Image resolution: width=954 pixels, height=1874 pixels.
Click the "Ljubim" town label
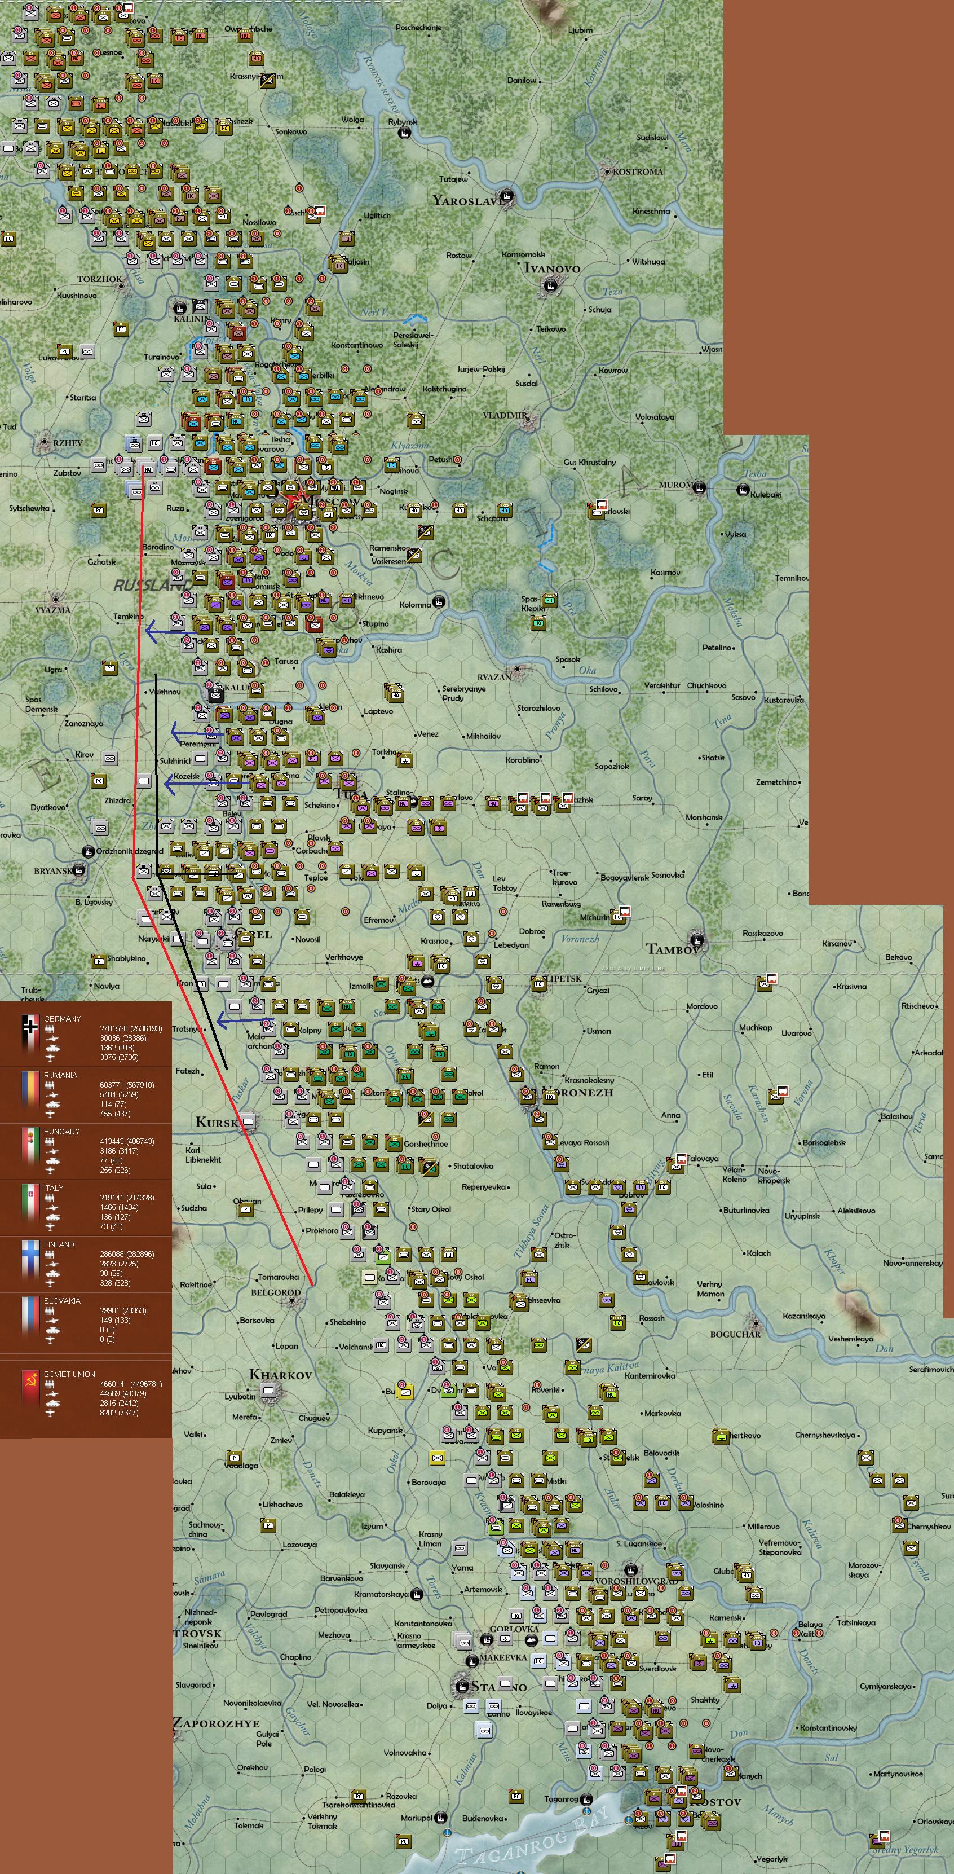click(x=580, y=30)
